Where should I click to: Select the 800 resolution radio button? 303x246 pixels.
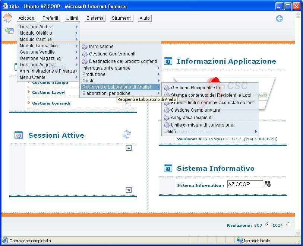click(267, 224)
